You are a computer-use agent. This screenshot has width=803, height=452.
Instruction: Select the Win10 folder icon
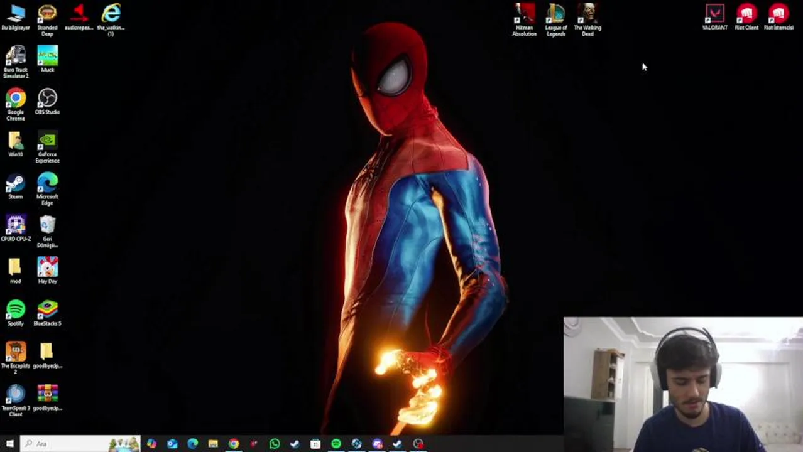pos(16,144)
